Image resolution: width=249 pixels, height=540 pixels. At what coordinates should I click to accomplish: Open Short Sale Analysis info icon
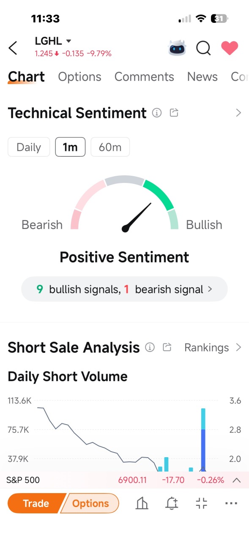tap(150, 347)
